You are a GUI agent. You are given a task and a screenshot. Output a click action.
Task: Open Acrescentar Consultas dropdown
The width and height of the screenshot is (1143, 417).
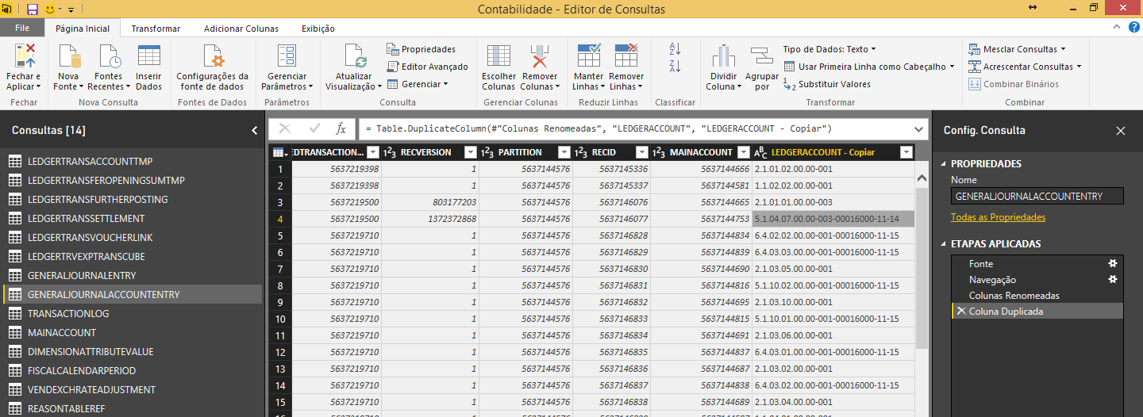pos(1025,67)
